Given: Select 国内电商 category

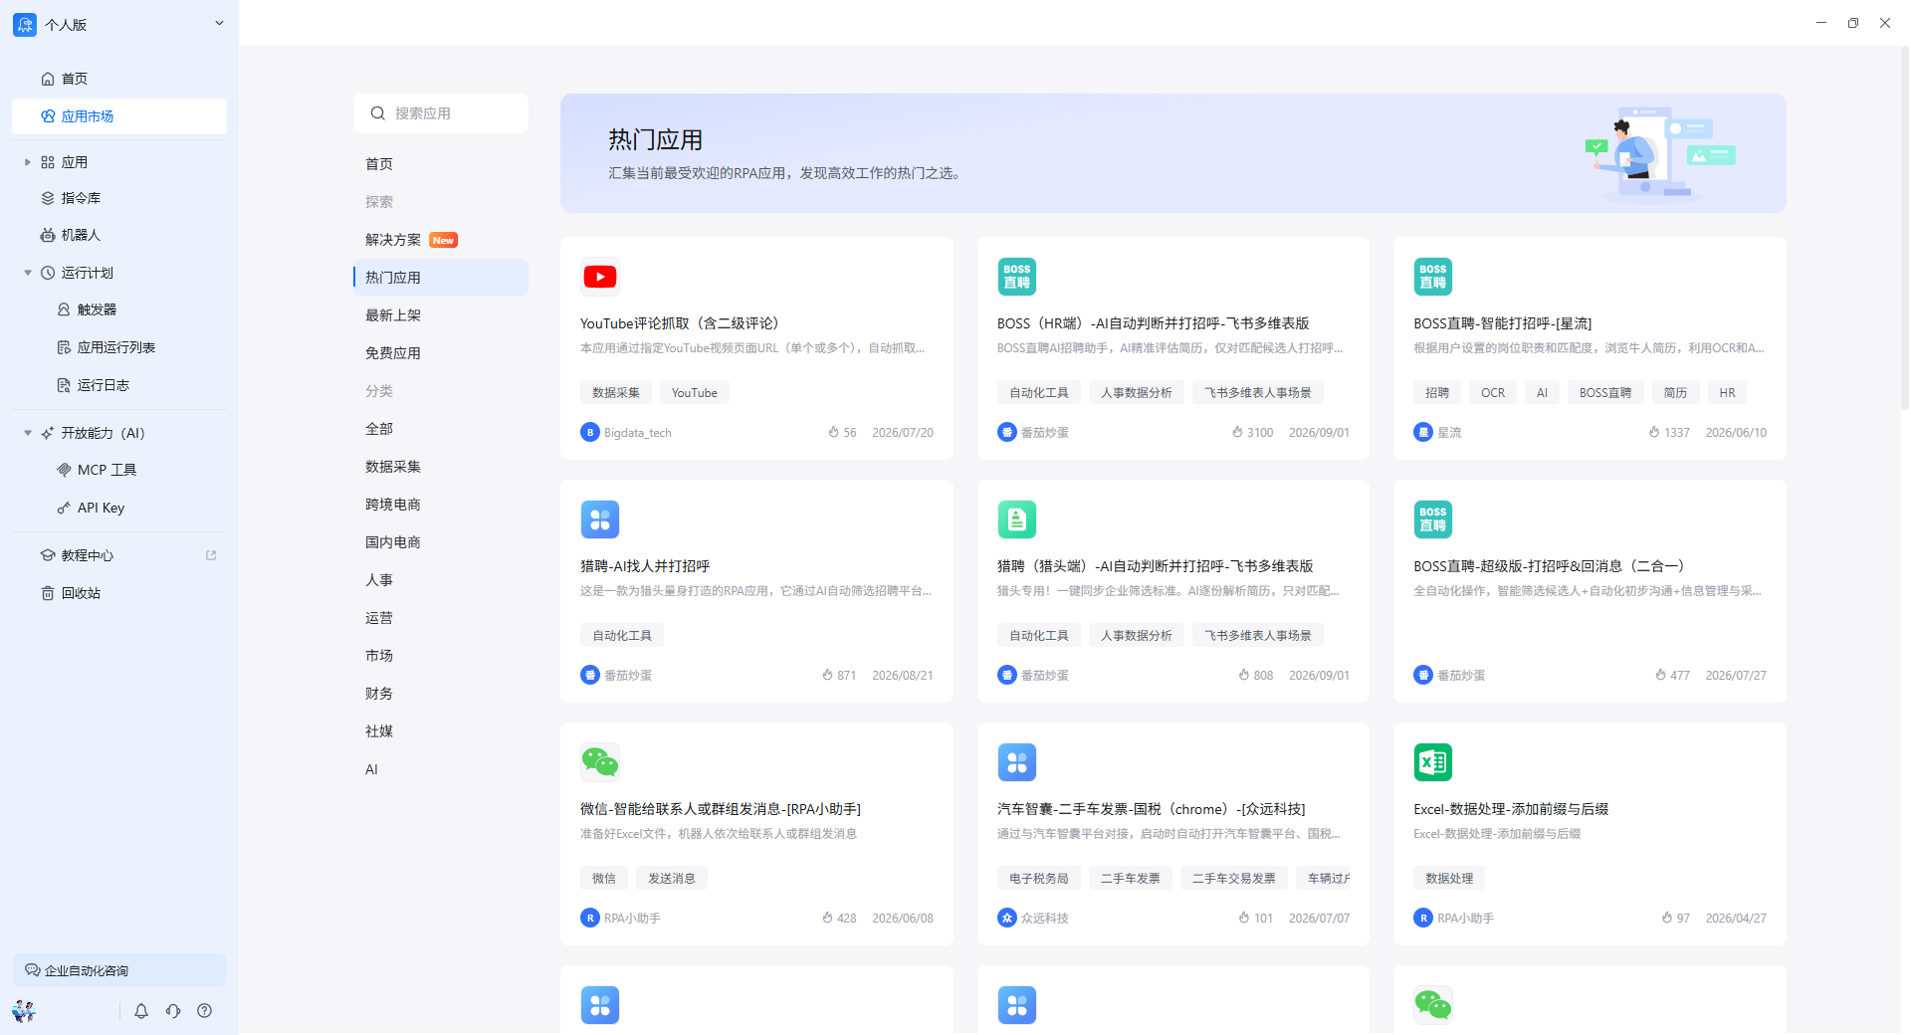Looking at the screenshot, I should (441, 542).
